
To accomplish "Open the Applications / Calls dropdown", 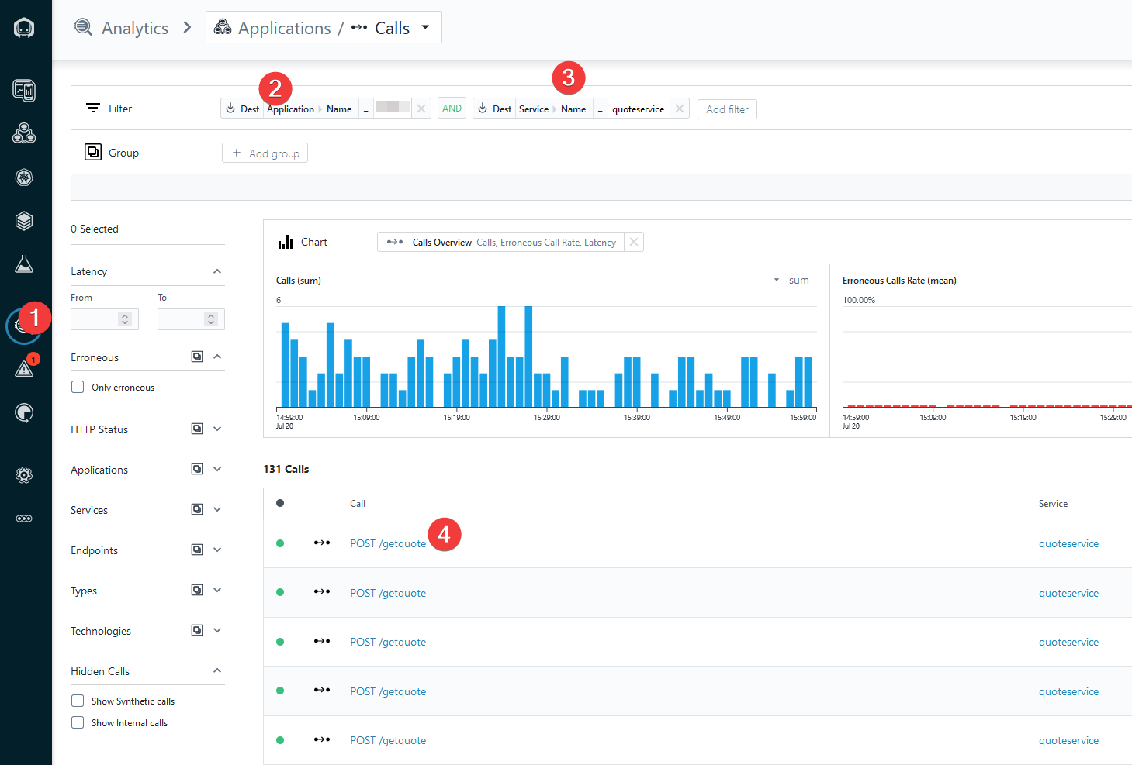I will (324, 27).
